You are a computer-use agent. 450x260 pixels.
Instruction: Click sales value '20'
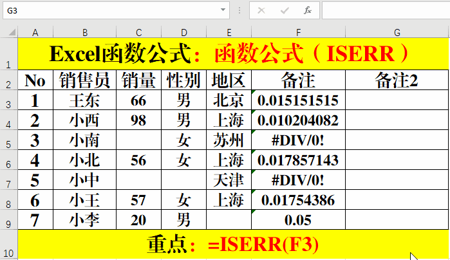pos(138,219)
